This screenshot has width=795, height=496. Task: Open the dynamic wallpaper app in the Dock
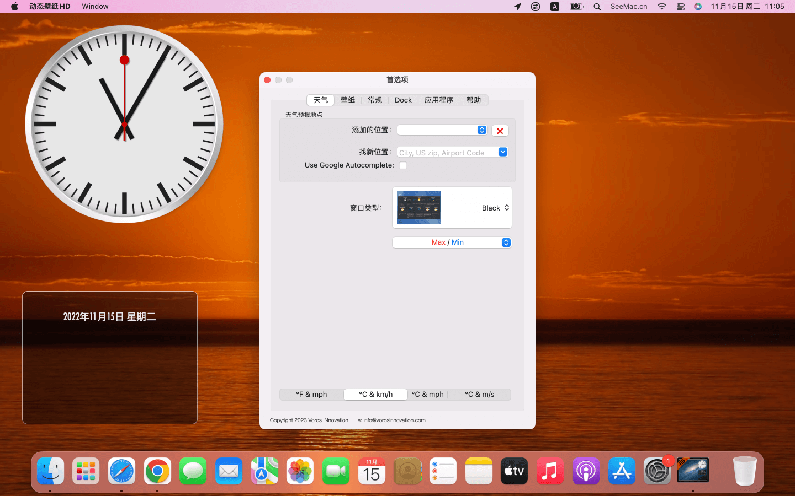tap(693, 471)
